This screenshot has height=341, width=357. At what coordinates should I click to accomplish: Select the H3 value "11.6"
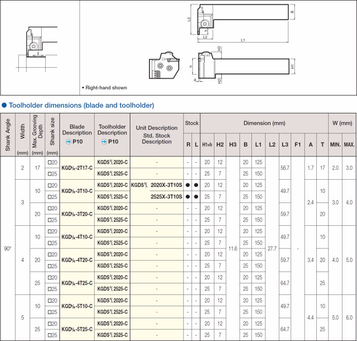pyautogui.click(x=233, y=248)
